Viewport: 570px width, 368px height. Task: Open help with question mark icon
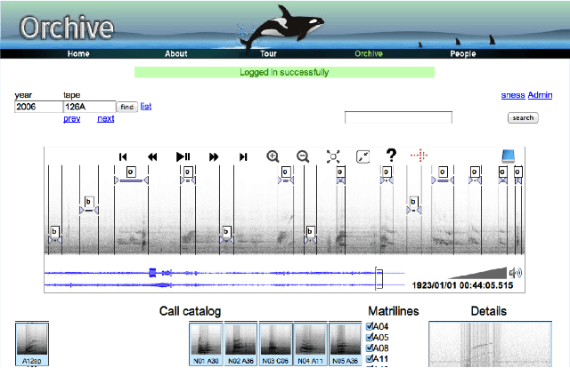coord(390,156)
